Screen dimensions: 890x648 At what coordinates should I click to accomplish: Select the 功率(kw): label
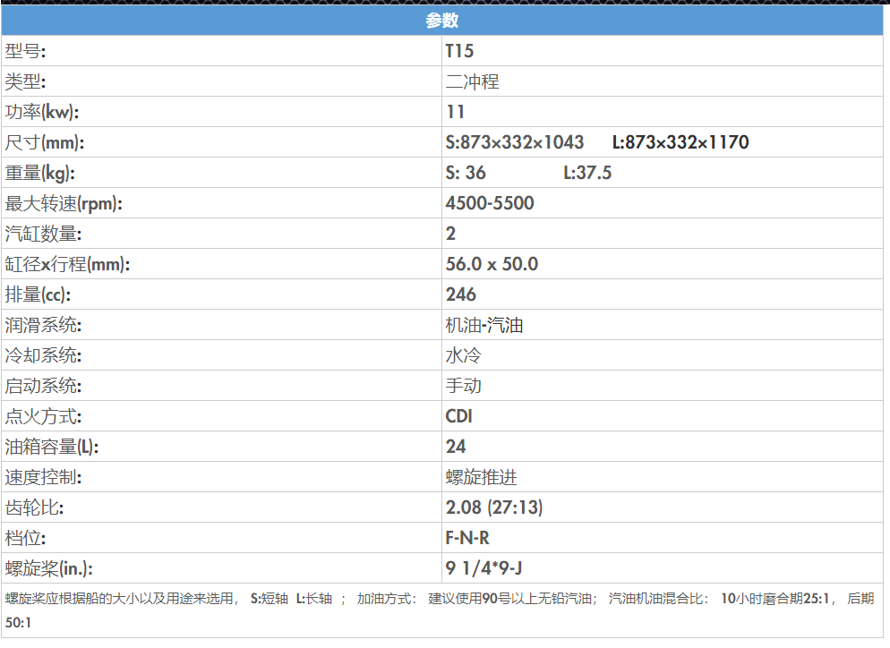42,112
